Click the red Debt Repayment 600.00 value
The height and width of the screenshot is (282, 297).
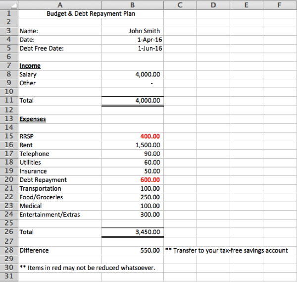tap(150, 180)
